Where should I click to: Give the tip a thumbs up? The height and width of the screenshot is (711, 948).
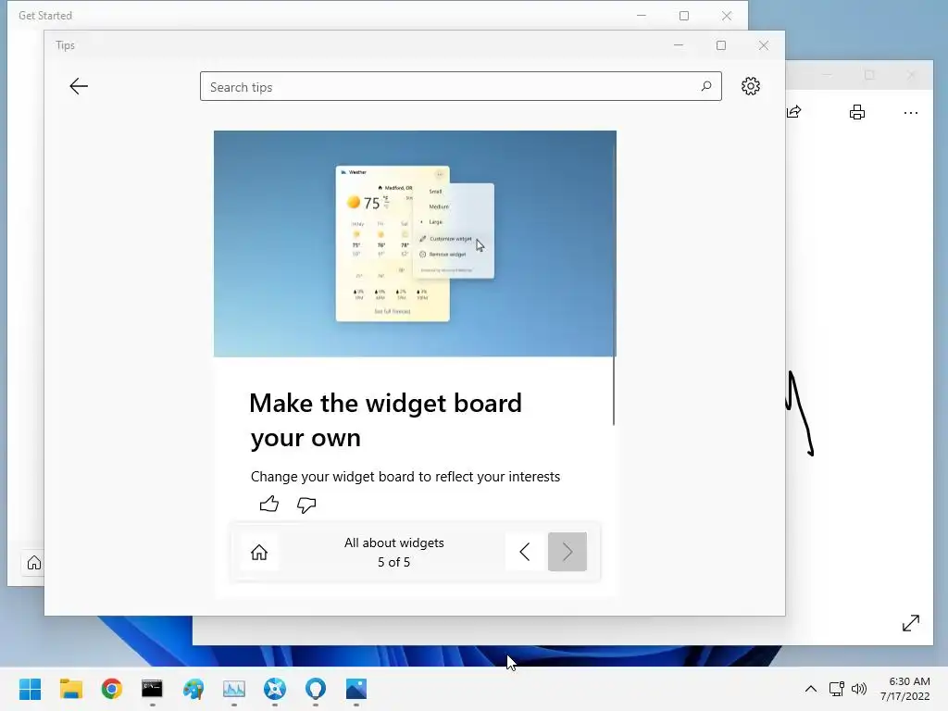(269, 504)
